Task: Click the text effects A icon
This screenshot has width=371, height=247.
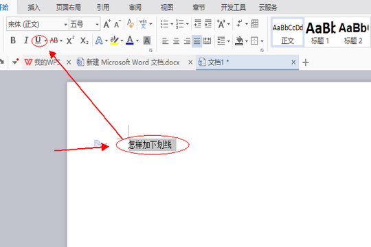Action: [99, 40]
